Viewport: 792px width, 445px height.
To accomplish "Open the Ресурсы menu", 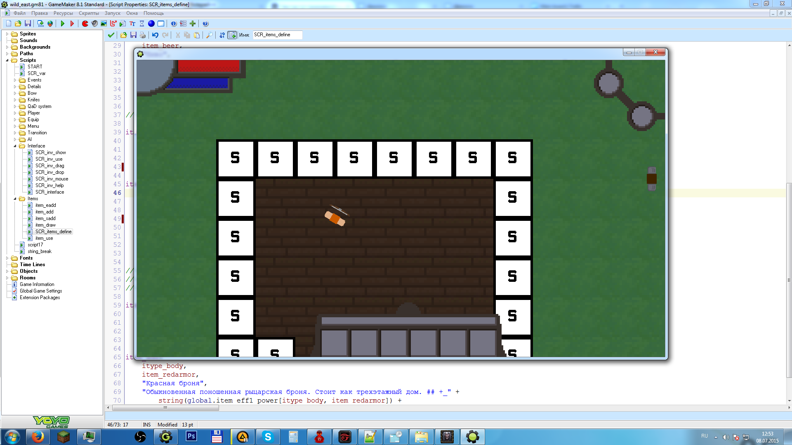I will (x=63, y=13).
